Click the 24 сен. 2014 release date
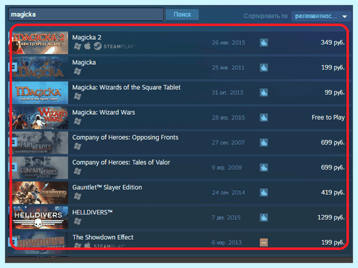Viewport: 358px width, 268px height. tap(229, 192)
